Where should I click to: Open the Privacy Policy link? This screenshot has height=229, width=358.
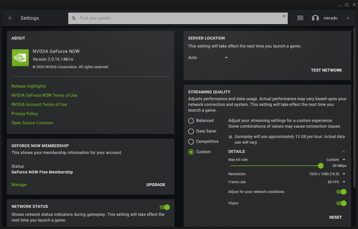25,114
